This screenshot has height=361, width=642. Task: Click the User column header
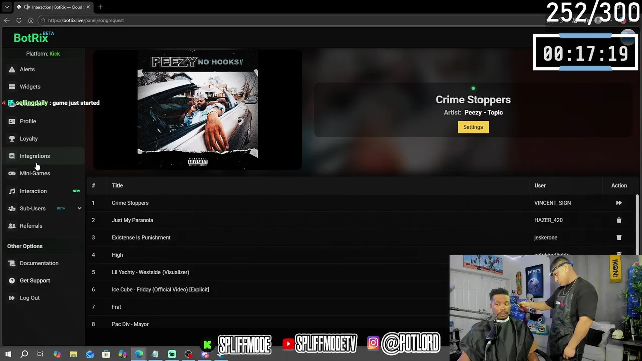[x=540, y=186]
